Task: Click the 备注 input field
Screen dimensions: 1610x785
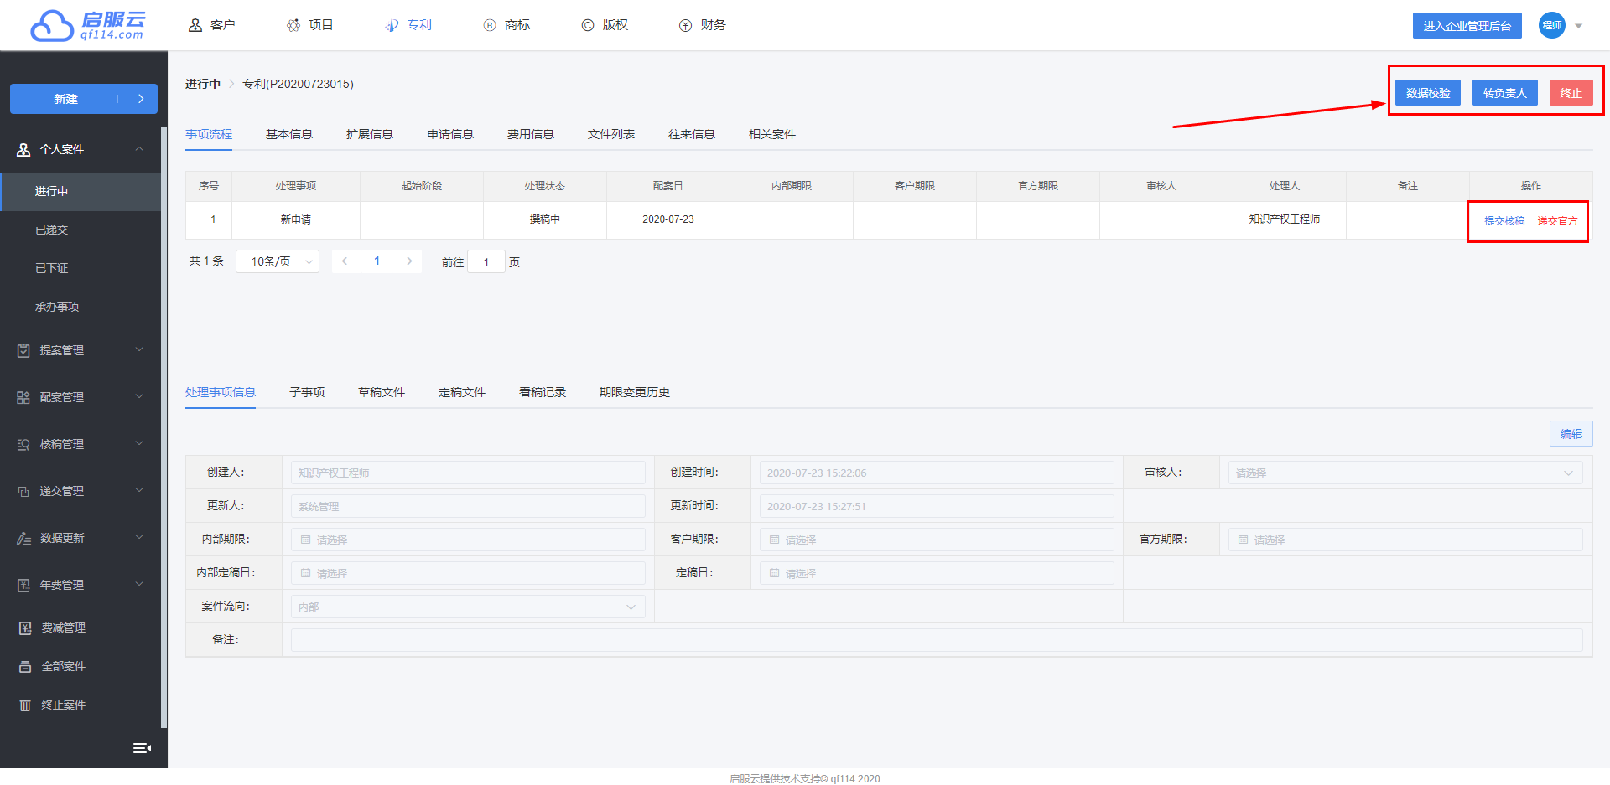Action: pyautogui.click(x=937, y=640)
